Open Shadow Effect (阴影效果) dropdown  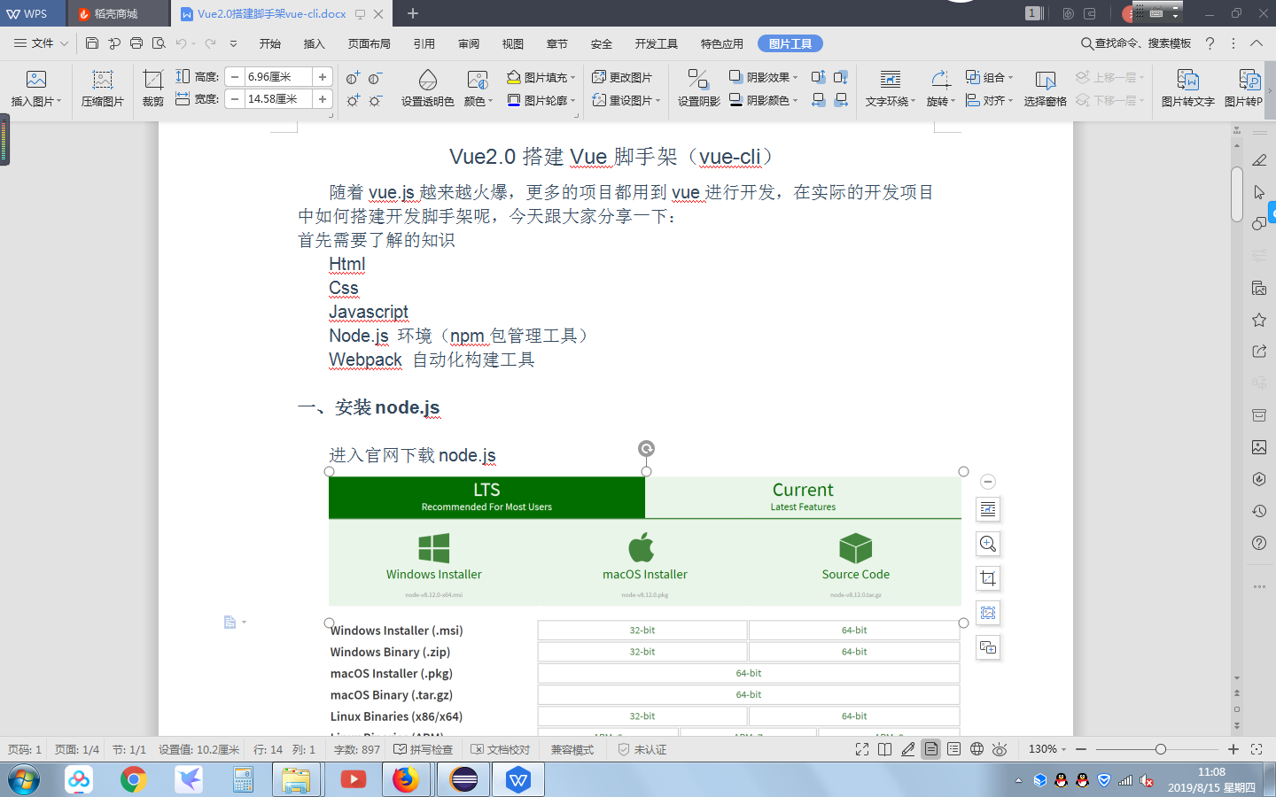point(764,77)
